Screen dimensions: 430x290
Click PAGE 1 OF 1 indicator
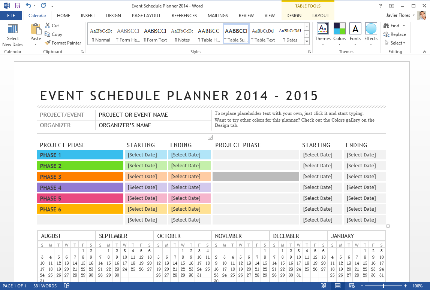(14, 286)
